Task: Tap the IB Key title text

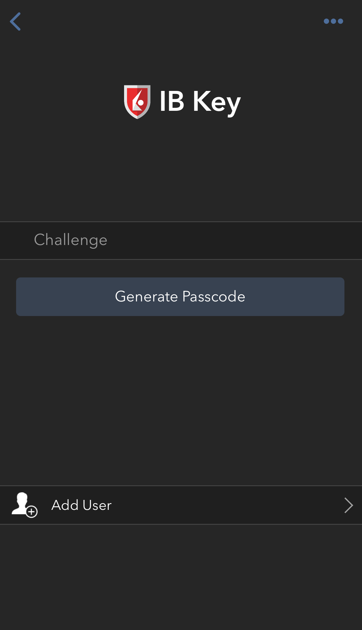Action: 200,102
